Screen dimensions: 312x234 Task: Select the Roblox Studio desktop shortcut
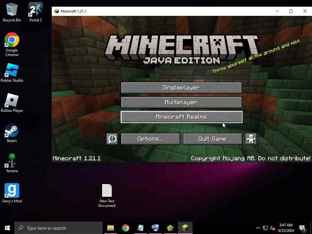click(12, 73)
